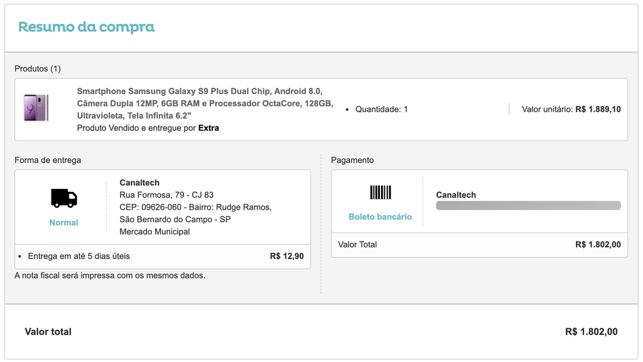Click the gray redacted bar under Canaltech
The width and height of the screenshot is (643, 362).
[x=528, y=206]
